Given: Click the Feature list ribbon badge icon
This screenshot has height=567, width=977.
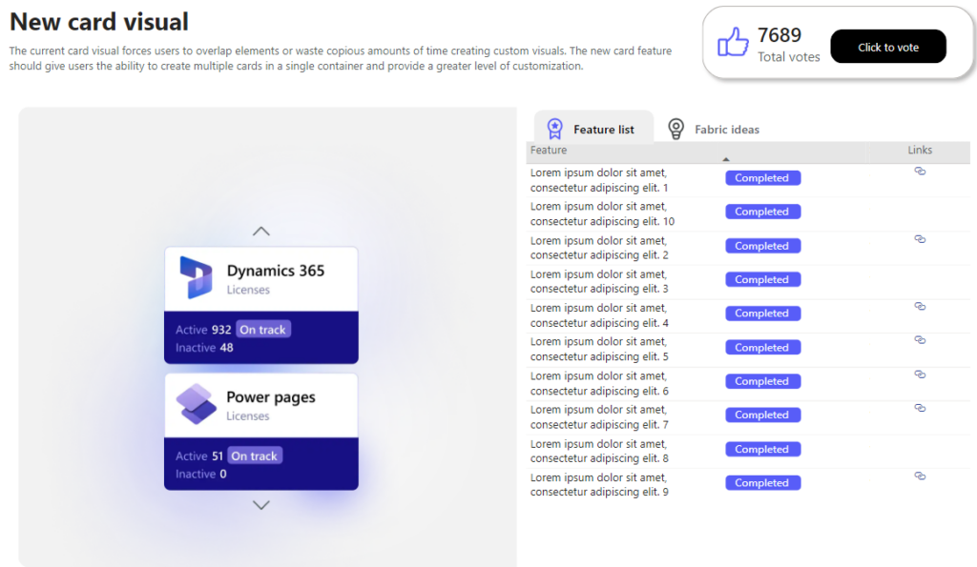Looking at the screenshot, I should click(x=554, y=129).
